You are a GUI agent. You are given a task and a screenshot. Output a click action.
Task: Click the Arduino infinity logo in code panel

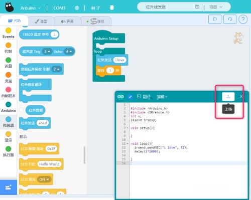[120, 97]
